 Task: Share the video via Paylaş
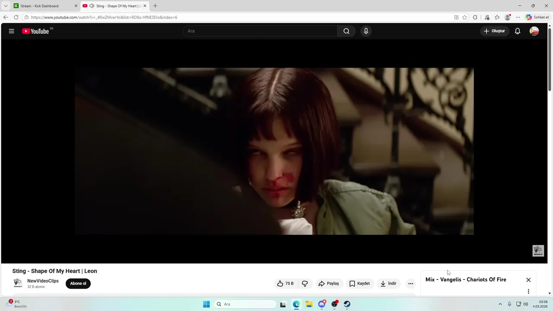pos(329,284)
